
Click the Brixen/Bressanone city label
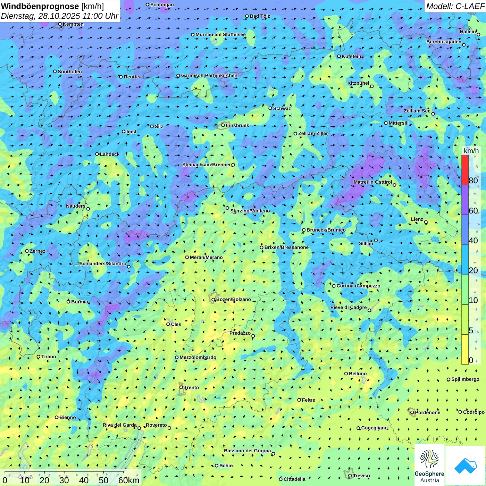(286, 247)
